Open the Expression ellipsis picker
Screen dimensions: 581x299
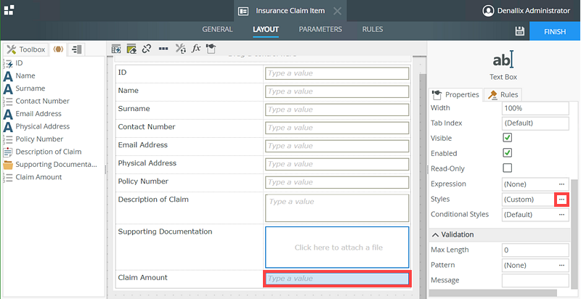tap(561, 184)
